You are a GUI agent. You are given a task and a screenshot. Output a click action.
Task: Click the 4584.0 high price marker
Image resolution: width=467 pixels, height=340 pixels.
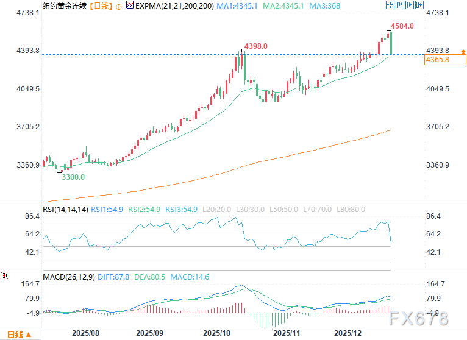pos(402,26)
